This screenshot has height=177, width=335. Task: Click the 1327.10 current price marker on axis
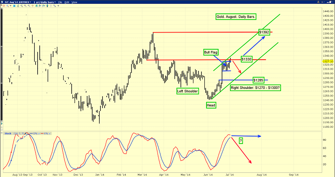327,61
